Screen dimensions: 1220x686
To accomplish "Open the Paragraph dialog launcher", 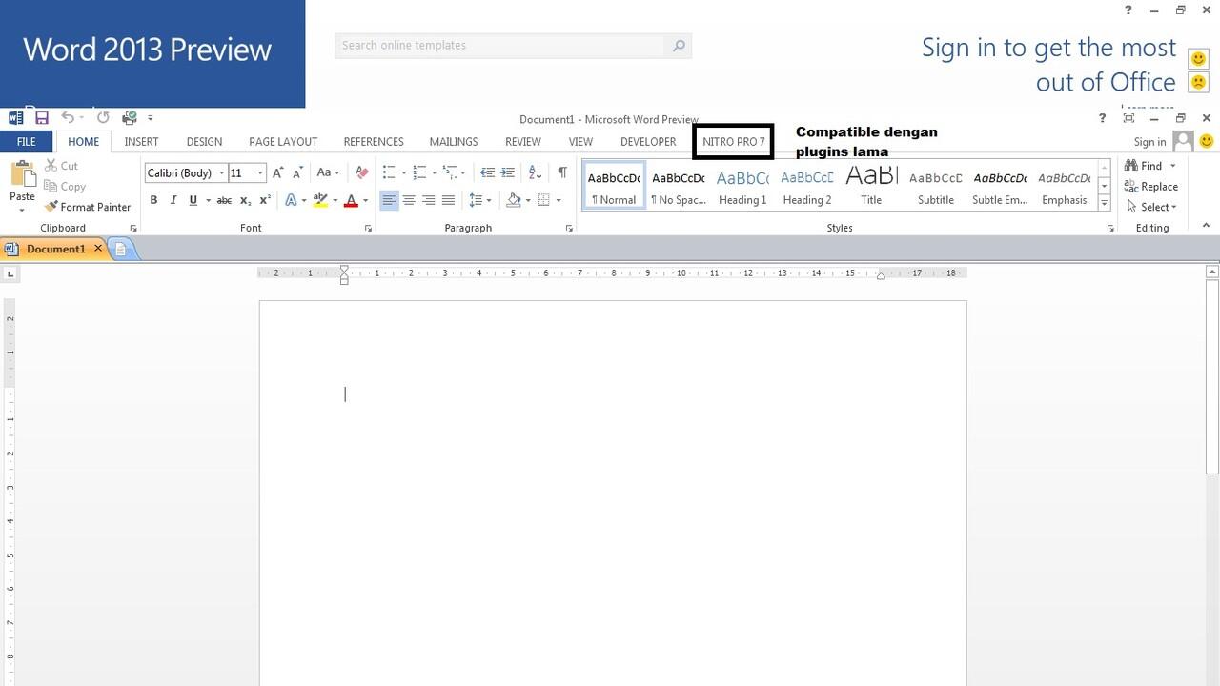I will coord(569,229).
